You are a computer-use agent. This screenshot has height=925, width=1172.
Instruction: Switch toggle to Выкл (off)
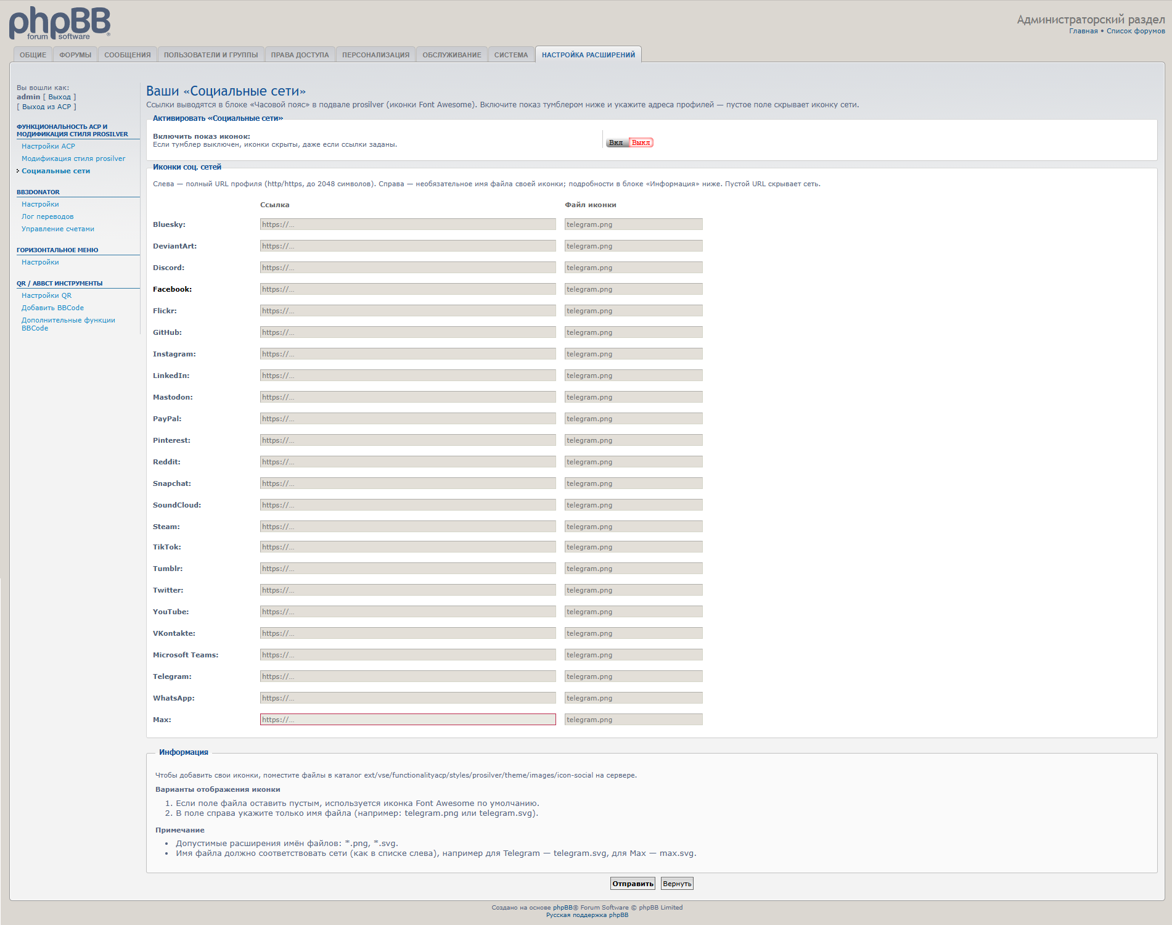[641, 142]
